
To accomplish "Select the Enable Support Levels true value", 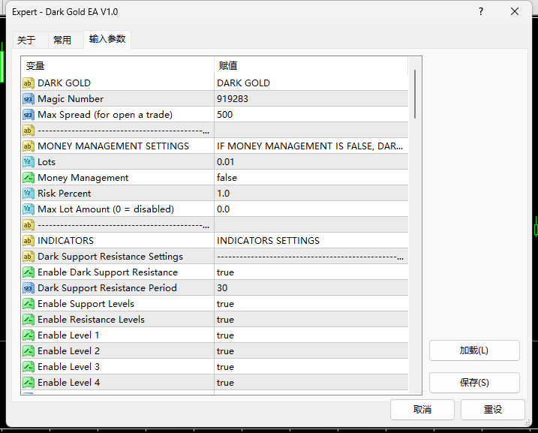I will (x=311, y=304).
